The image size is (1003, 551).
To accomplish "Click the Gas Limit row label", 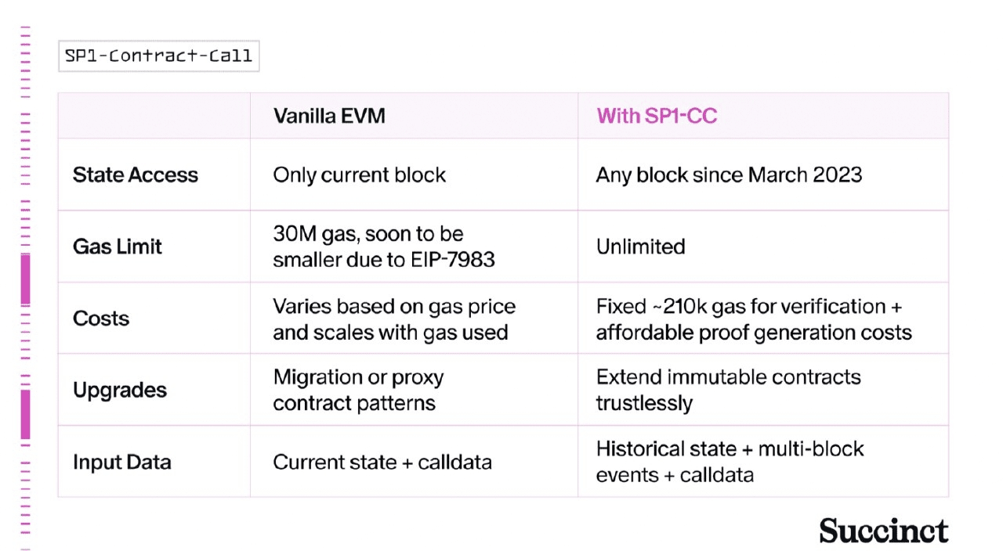I will pyautogui.click(x=118, y=247).
